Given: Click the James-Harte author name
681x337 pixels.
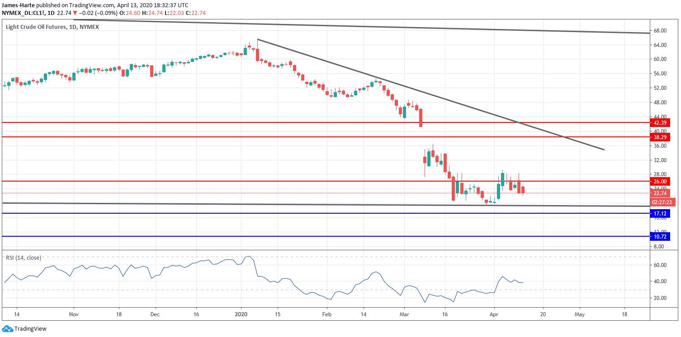Looking at the screenshot, I should [18, 5].
